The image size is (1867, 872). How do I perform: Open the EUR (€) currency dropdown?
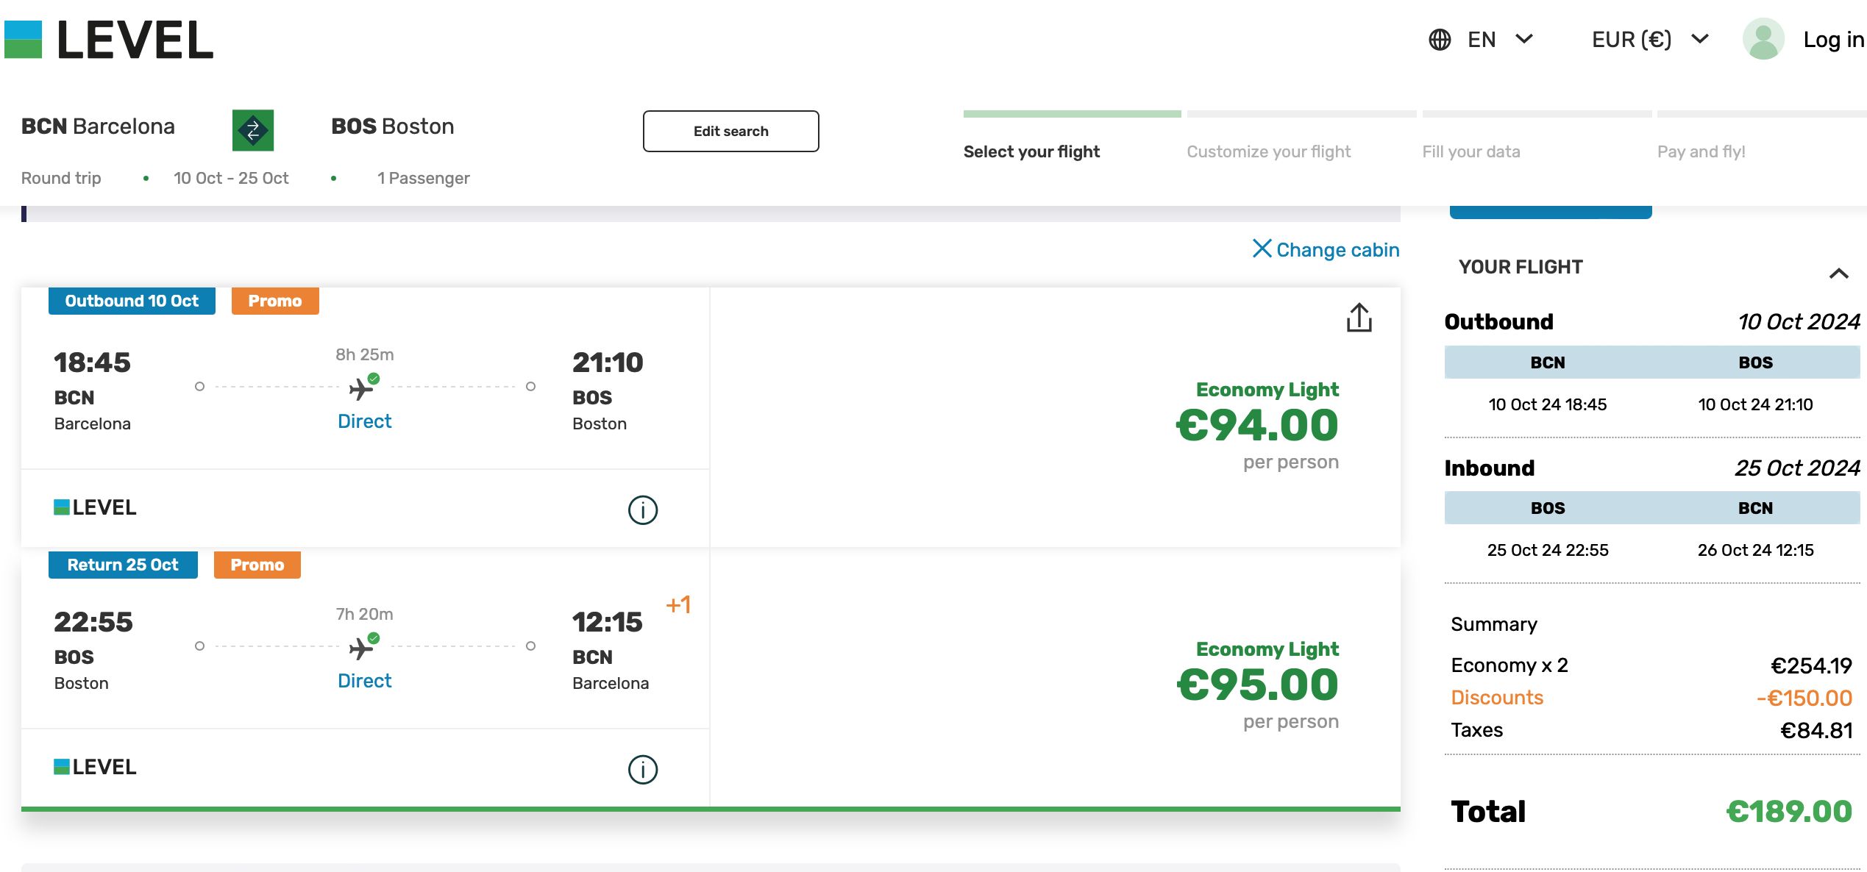click(x=1650, y=39)
